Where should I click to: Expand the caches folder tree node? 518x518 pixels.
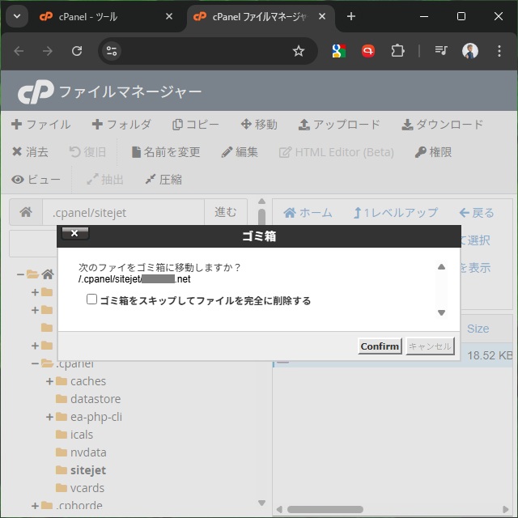(x=49, y=381)
